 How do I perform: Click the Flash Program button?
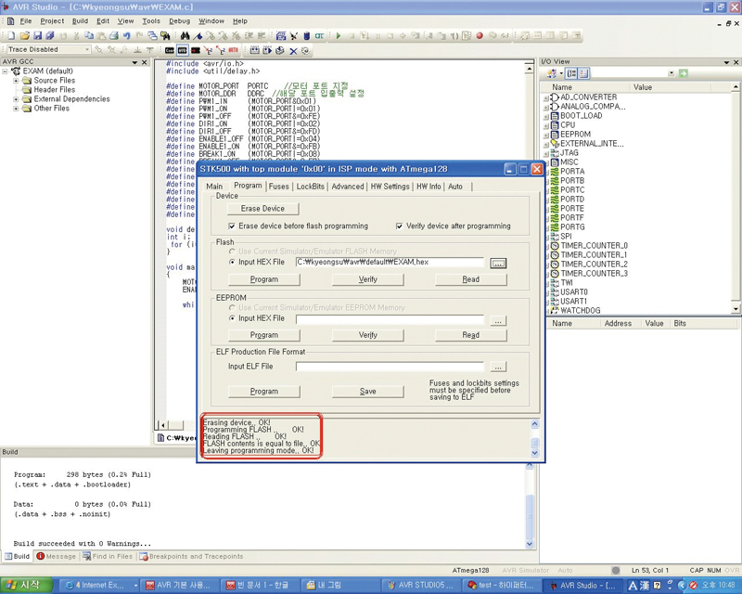click(x=264, y=279)
